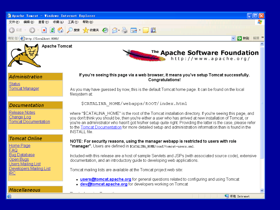
Task: Stop page loading with the red X icon
Action: pyautogui.click(x=44, y=30)
